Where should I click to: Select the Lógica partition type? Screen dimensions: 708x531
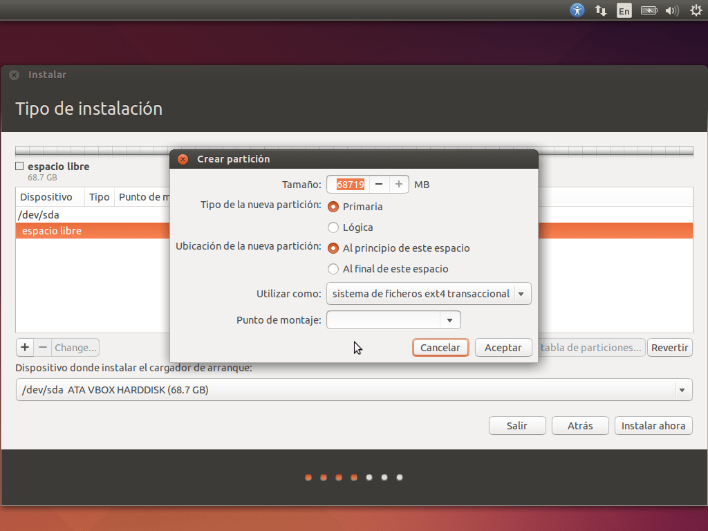334,227
